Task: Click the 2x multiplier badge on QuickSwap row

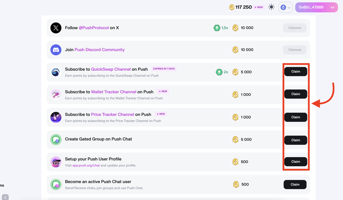Action: click(222, 72)
